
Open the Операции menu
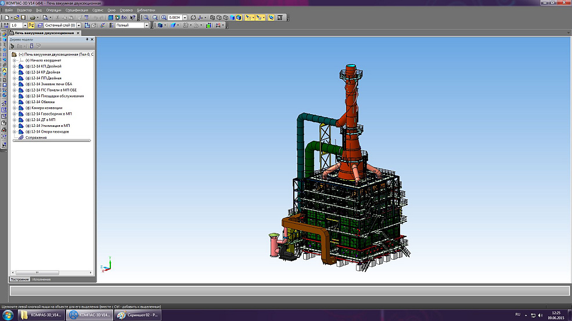53,10
